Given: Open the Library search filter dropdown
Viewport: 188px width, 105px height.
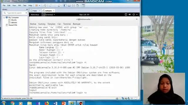Looking at the screenshot, I should click(x=26, y=13).
